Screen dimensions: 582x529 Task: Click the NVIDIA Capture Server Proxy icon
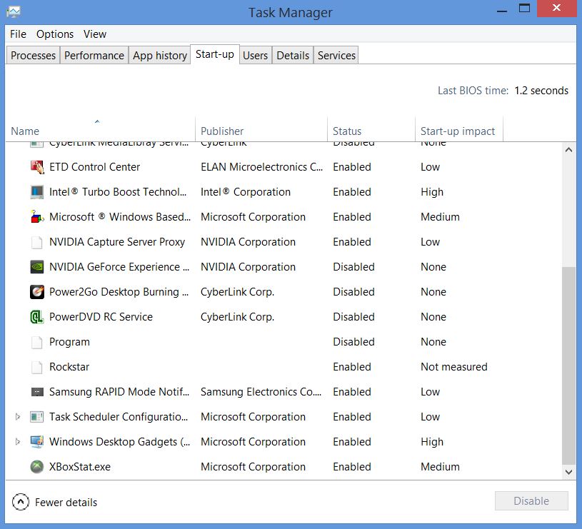[x=36, y=242]
